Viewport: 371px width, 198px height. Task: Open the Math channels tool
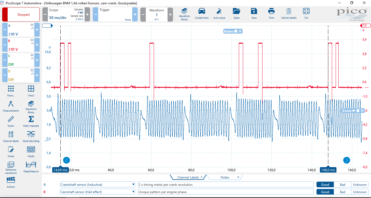tap(31, 121)
